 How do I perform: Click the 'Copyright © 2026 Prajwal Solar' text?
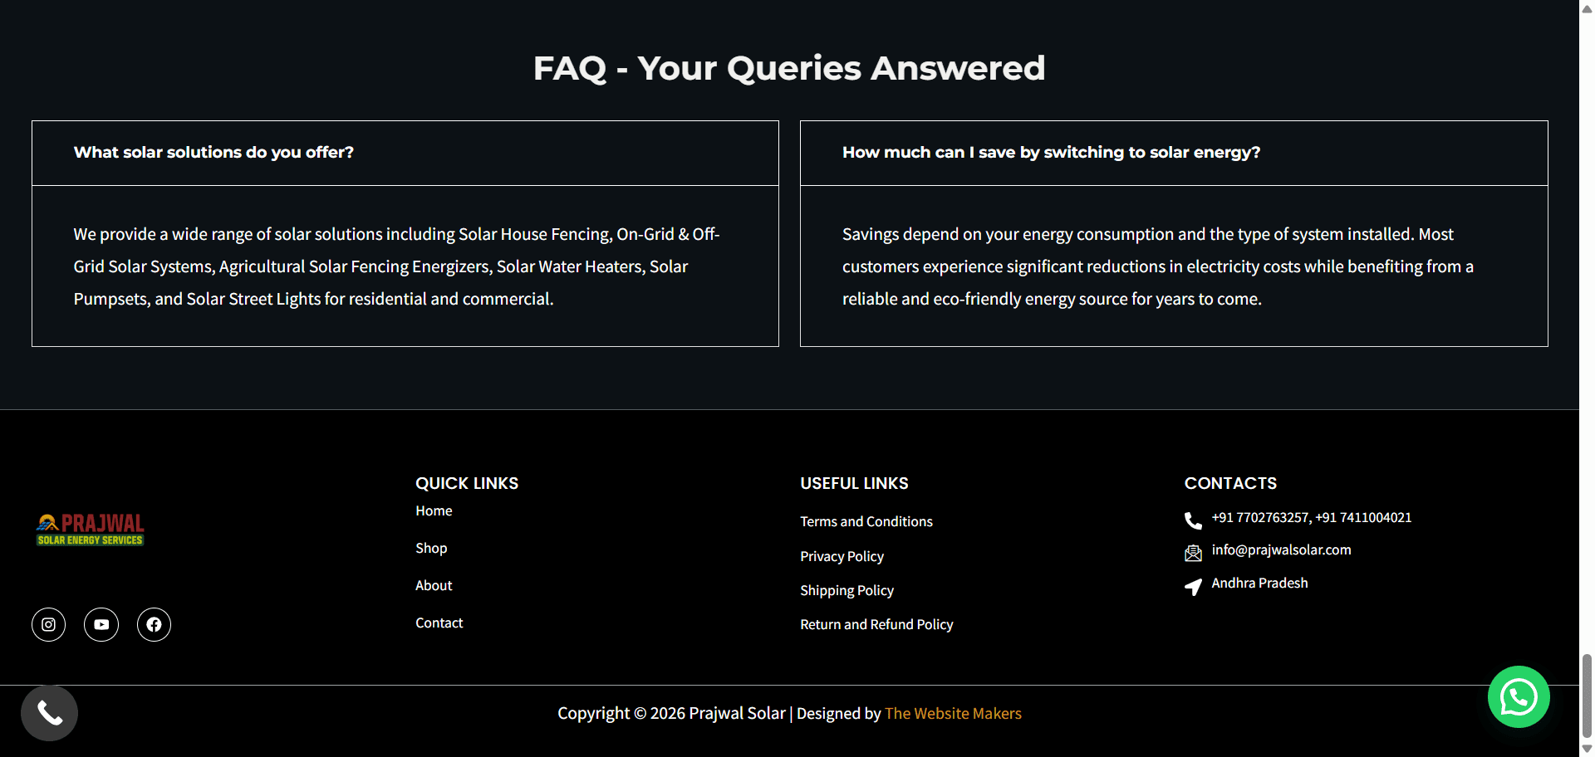[671, 713]
